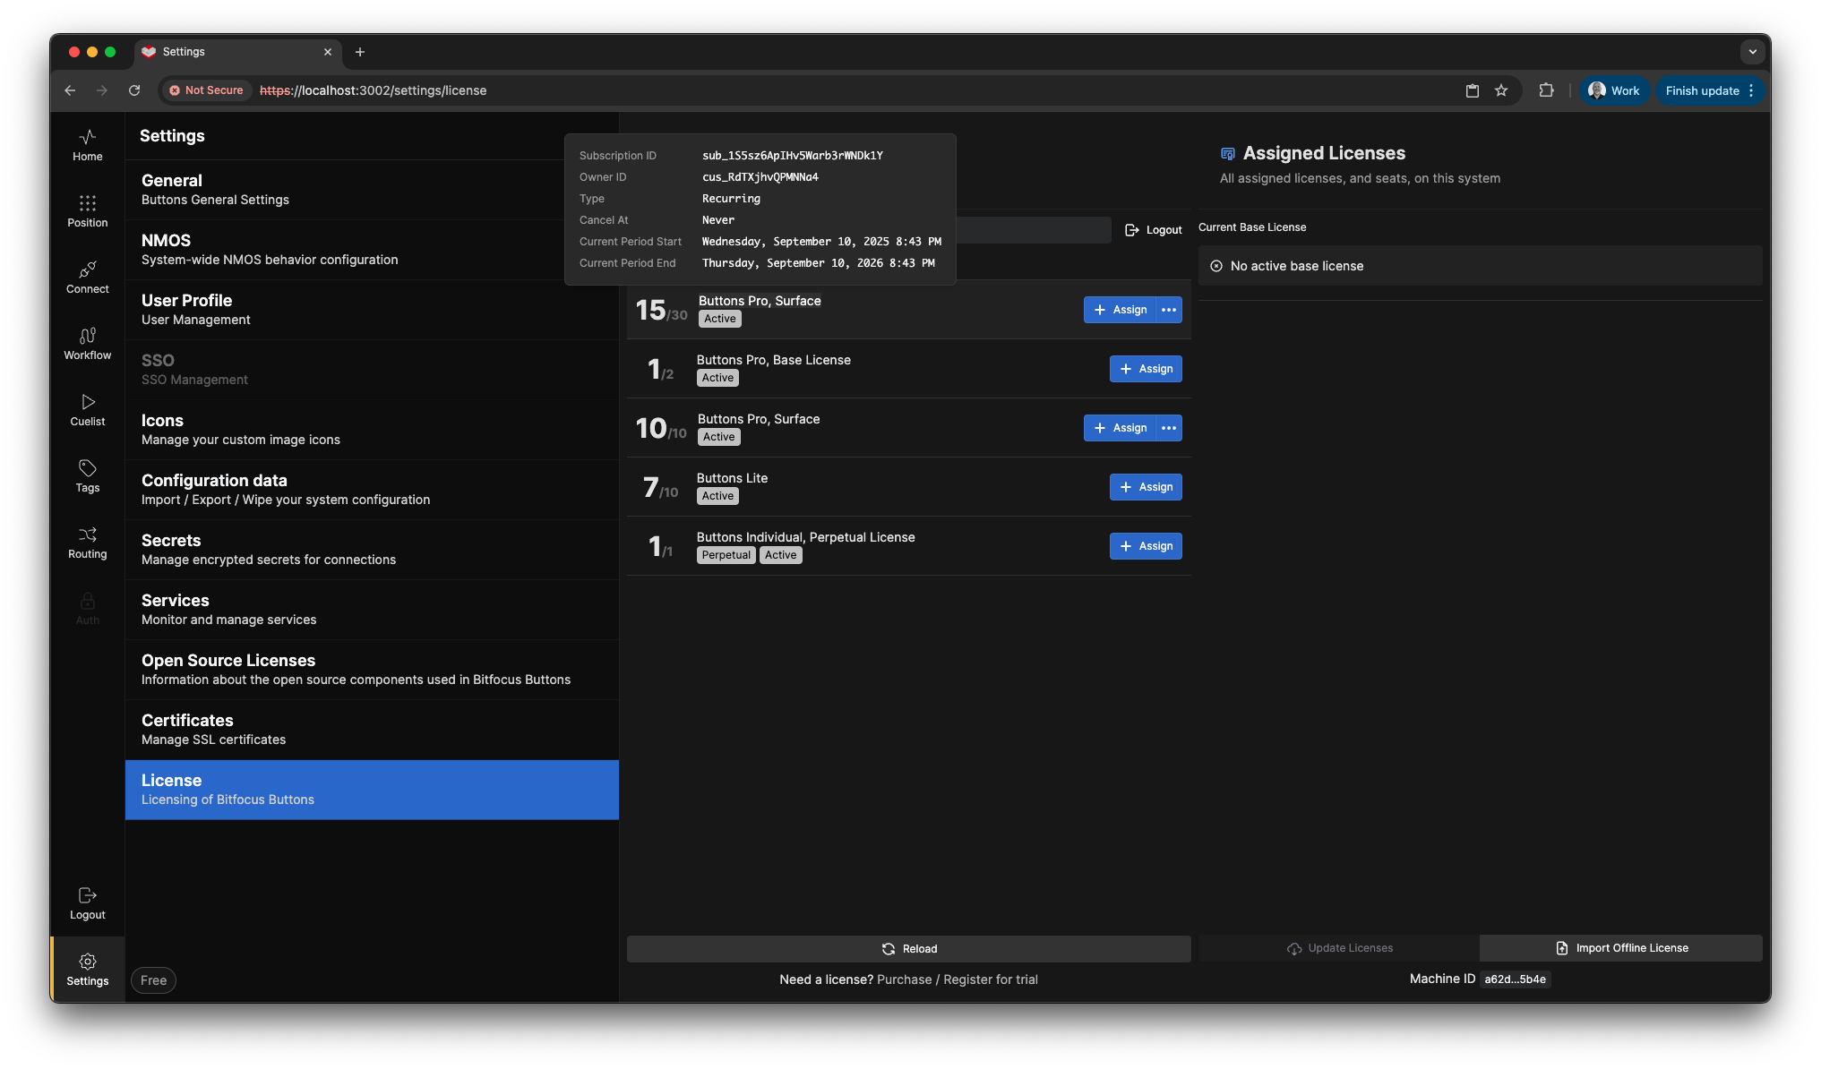This screenshot has height=1069, width=1821.
Task: Assign Buttons Pro Surface 10/10 license
Action: click(1120, 428)
